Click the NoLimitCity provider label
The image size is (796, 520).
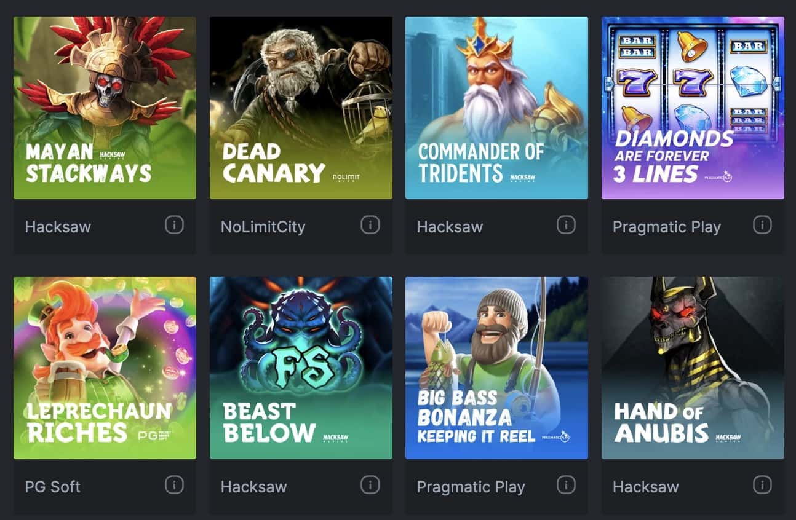point(263,227)
